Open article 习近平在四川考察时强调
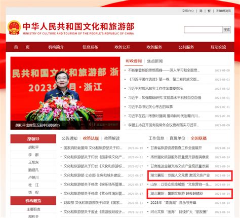240x218 pixels. tap(164, 116)
